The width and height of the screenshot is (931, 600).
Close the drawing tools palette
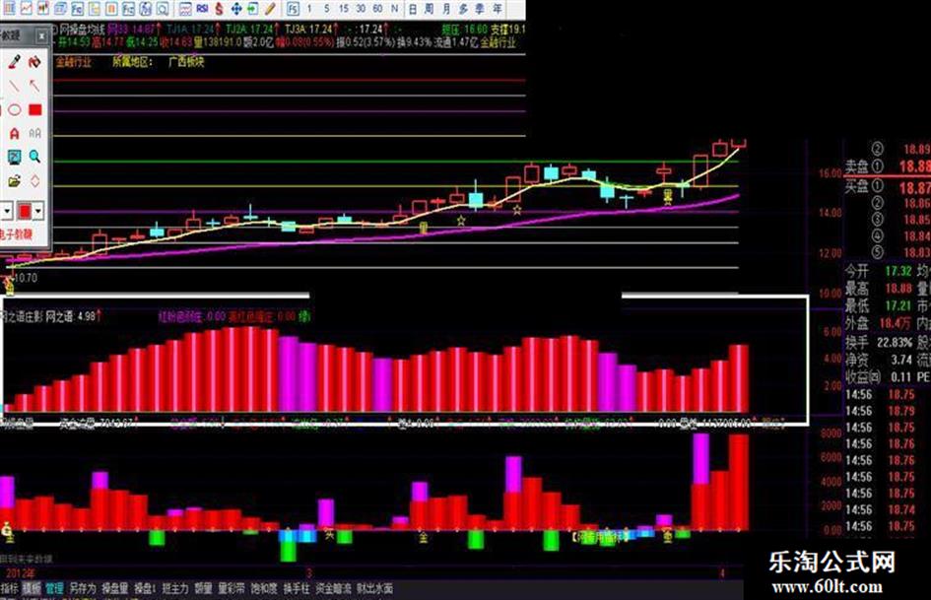pyautogui.click(x=41, y=36)
